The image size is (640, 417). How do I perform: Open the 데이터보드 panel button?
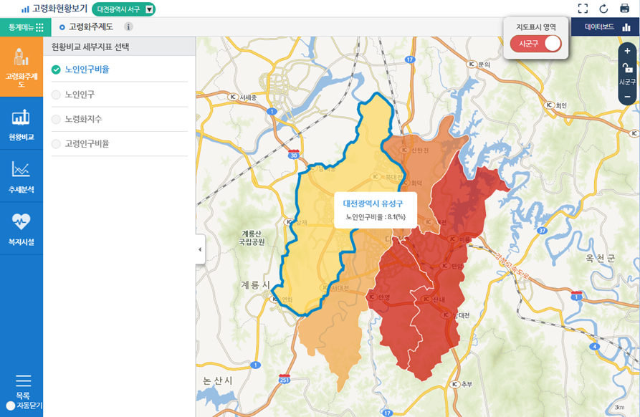[x=606, y=27]
